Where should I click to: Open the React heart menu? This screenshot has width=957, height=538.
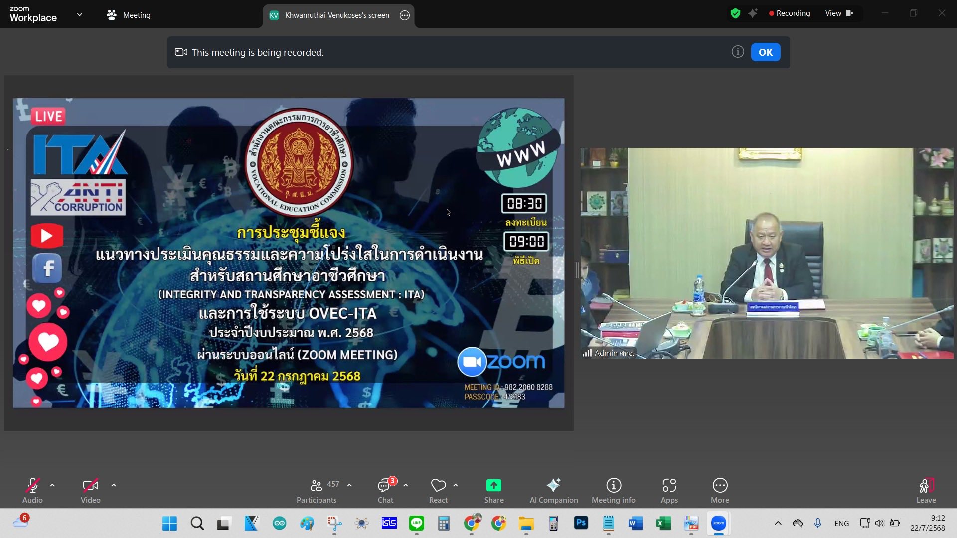pyautogui.click(x=438, y=485)
